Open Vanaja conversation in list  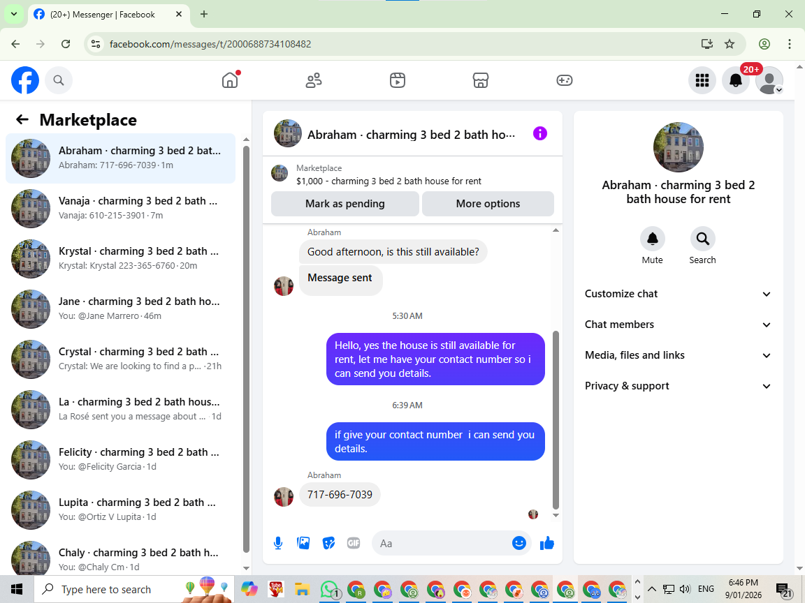121,208
